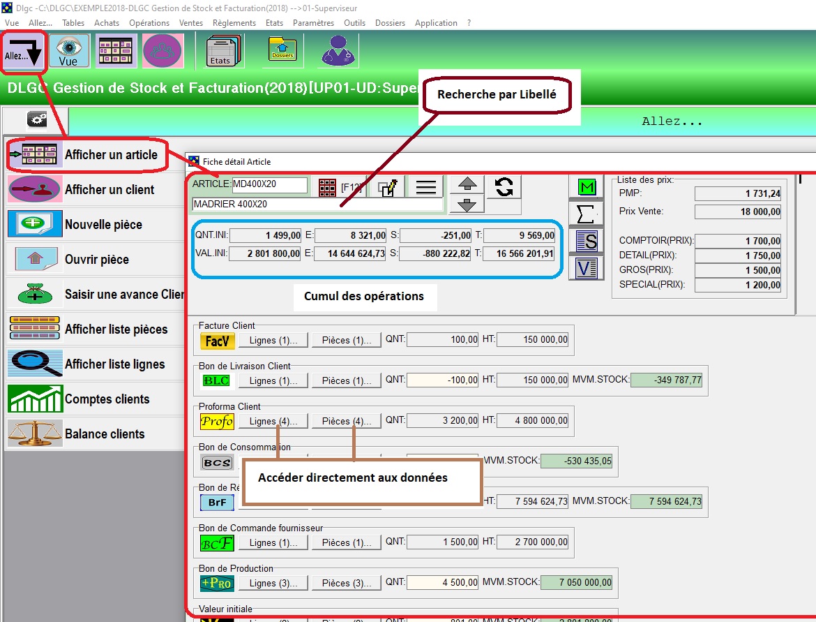The height and width of the screenshot is (622, 816).
Task: Click the tables grid toolbar icon
Action: coord(116,50)
